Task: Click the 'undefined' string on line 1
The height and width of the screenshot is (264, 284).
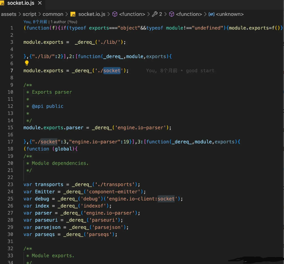Action: tap(207, 28)
